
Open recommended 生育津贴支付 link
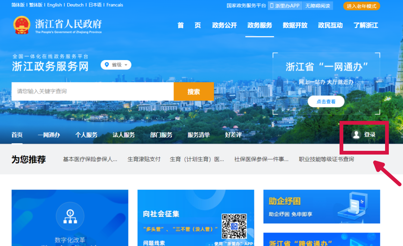[x=144, y=159]
